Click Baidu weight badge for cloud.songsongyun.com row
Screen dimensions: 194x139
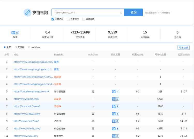pos(115,92)
